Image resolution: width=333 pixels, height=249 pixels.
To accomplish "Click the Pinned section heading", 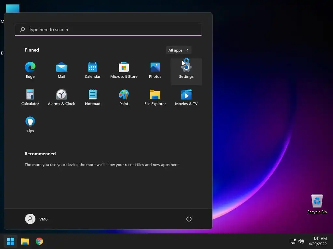I will pyautogui.click(x=32, y=50).
